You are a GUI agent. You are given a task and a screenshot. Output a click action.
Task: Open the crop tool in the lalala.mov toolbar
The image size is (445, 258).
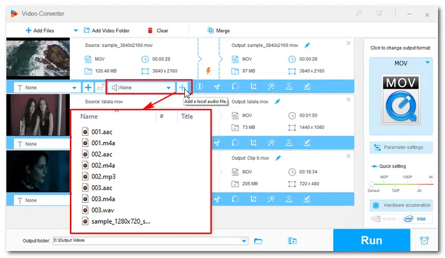253,143
